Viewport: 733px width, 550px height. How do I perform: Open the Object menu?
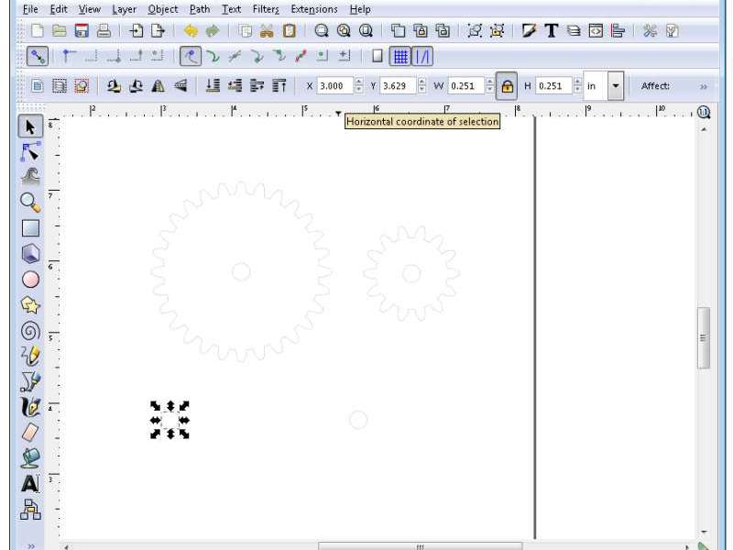(163, 9)
